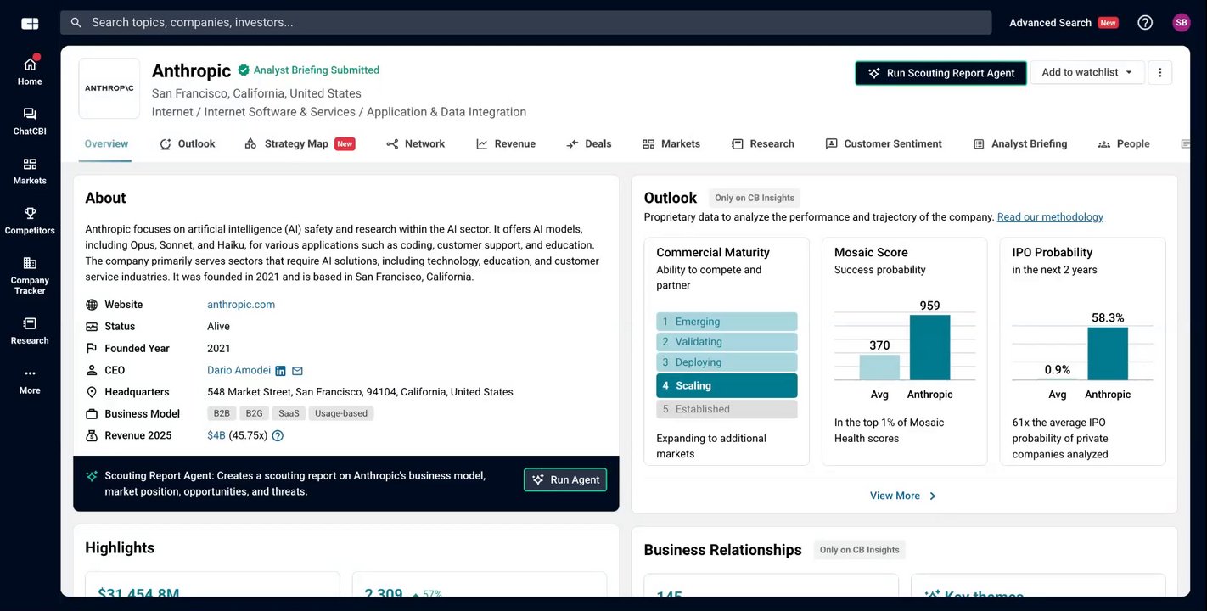Expand the Add to watchlist dropdown
This screenshot has width=1207, height=611.
coord(1087,72)
